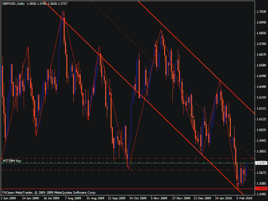Click the 7 Aug 2009 date label
268x201 pixels.
(73, 198)
